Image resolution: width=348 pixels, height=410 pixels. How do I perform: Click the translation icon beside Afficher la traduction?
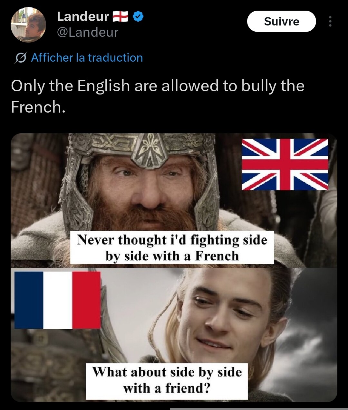click(x=20, y=58)
